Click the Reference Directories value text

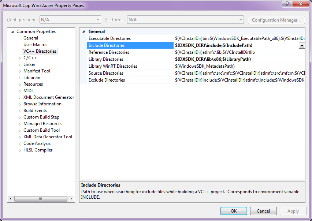pos(215,52)
